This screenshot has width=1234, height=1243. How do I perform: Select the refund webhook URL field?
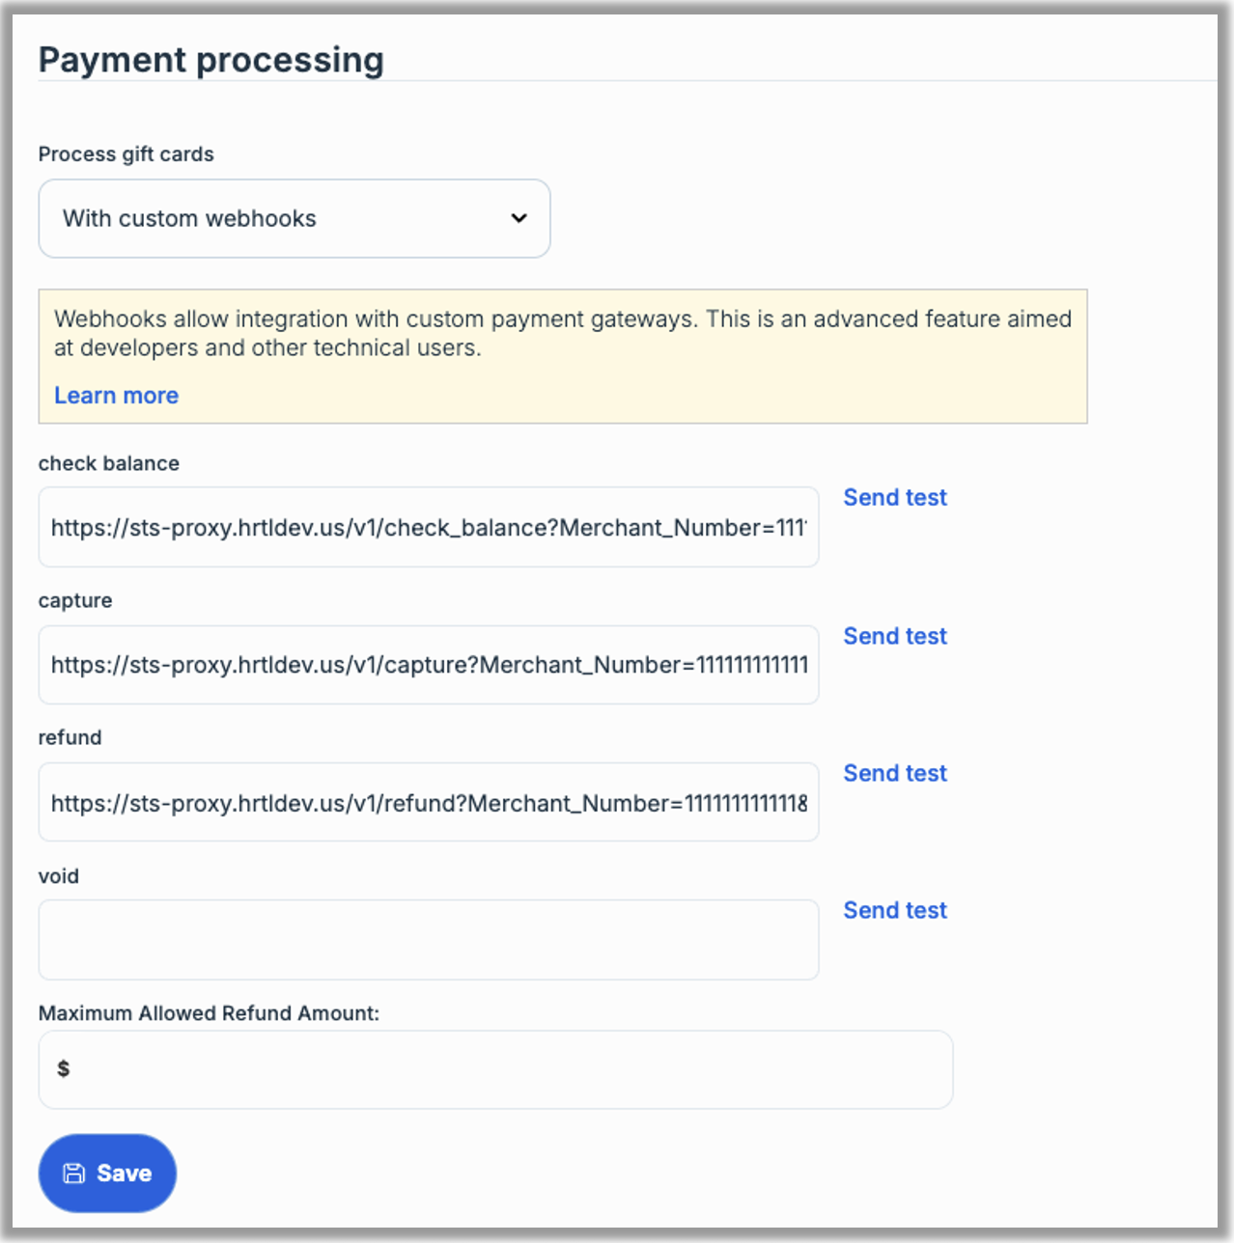(x=428, y=803)
